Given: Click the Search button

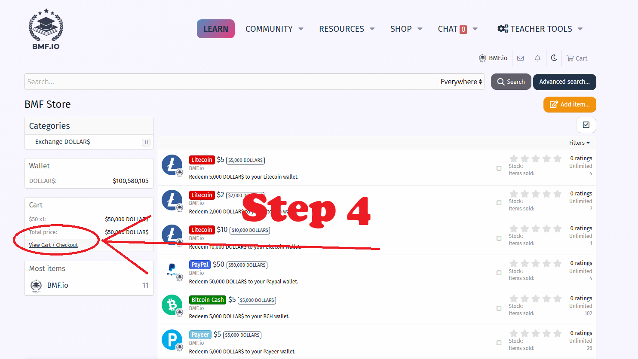Looking at the screenshot, I should click(511, 82).
